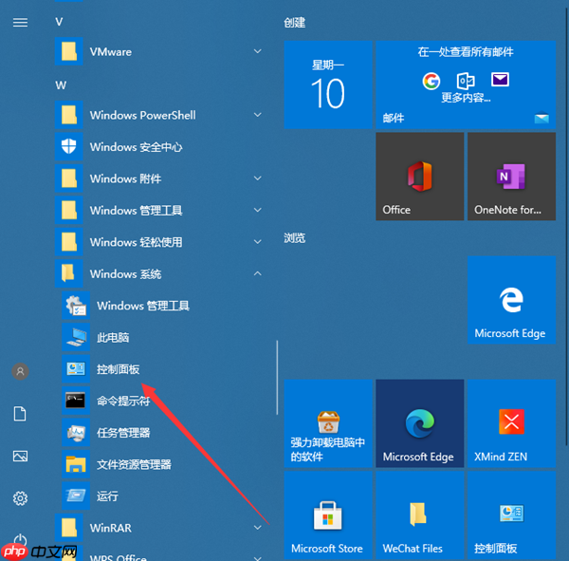Screen dimensions: 569x561
Task: Click the 命令提示符 console icon
Action: [x=76, y=401]
